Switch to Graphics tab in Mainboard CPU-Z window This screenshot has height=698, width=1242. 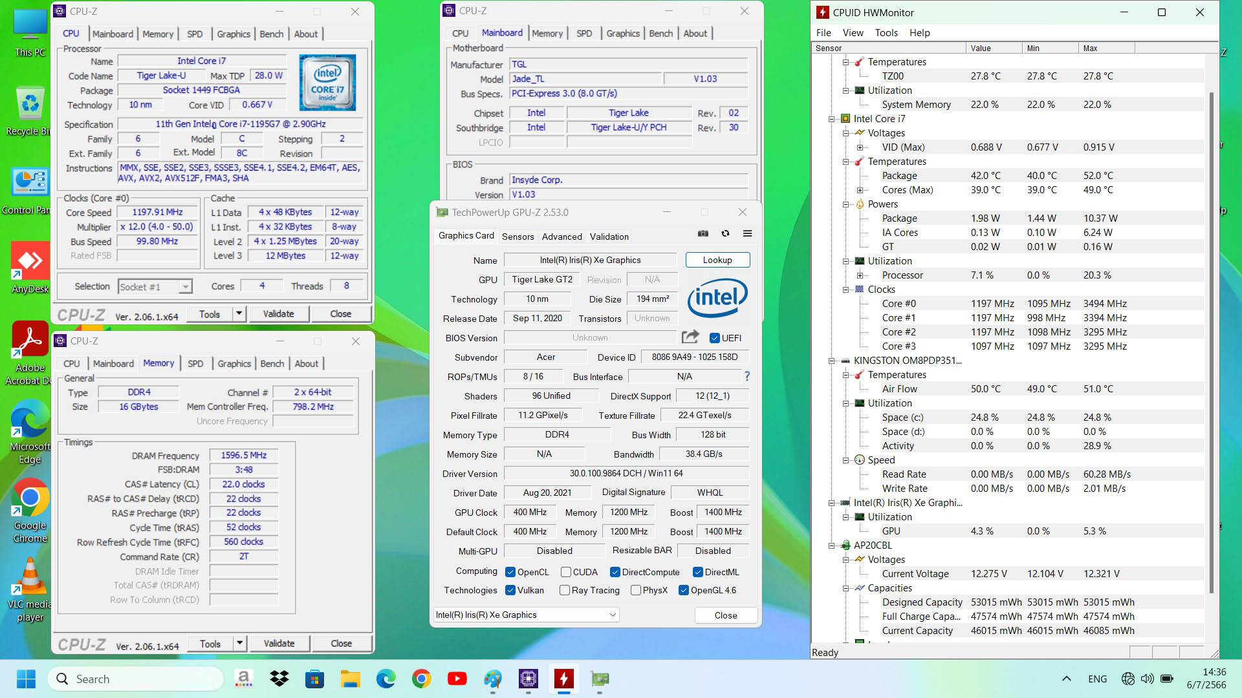click(622, 34)
